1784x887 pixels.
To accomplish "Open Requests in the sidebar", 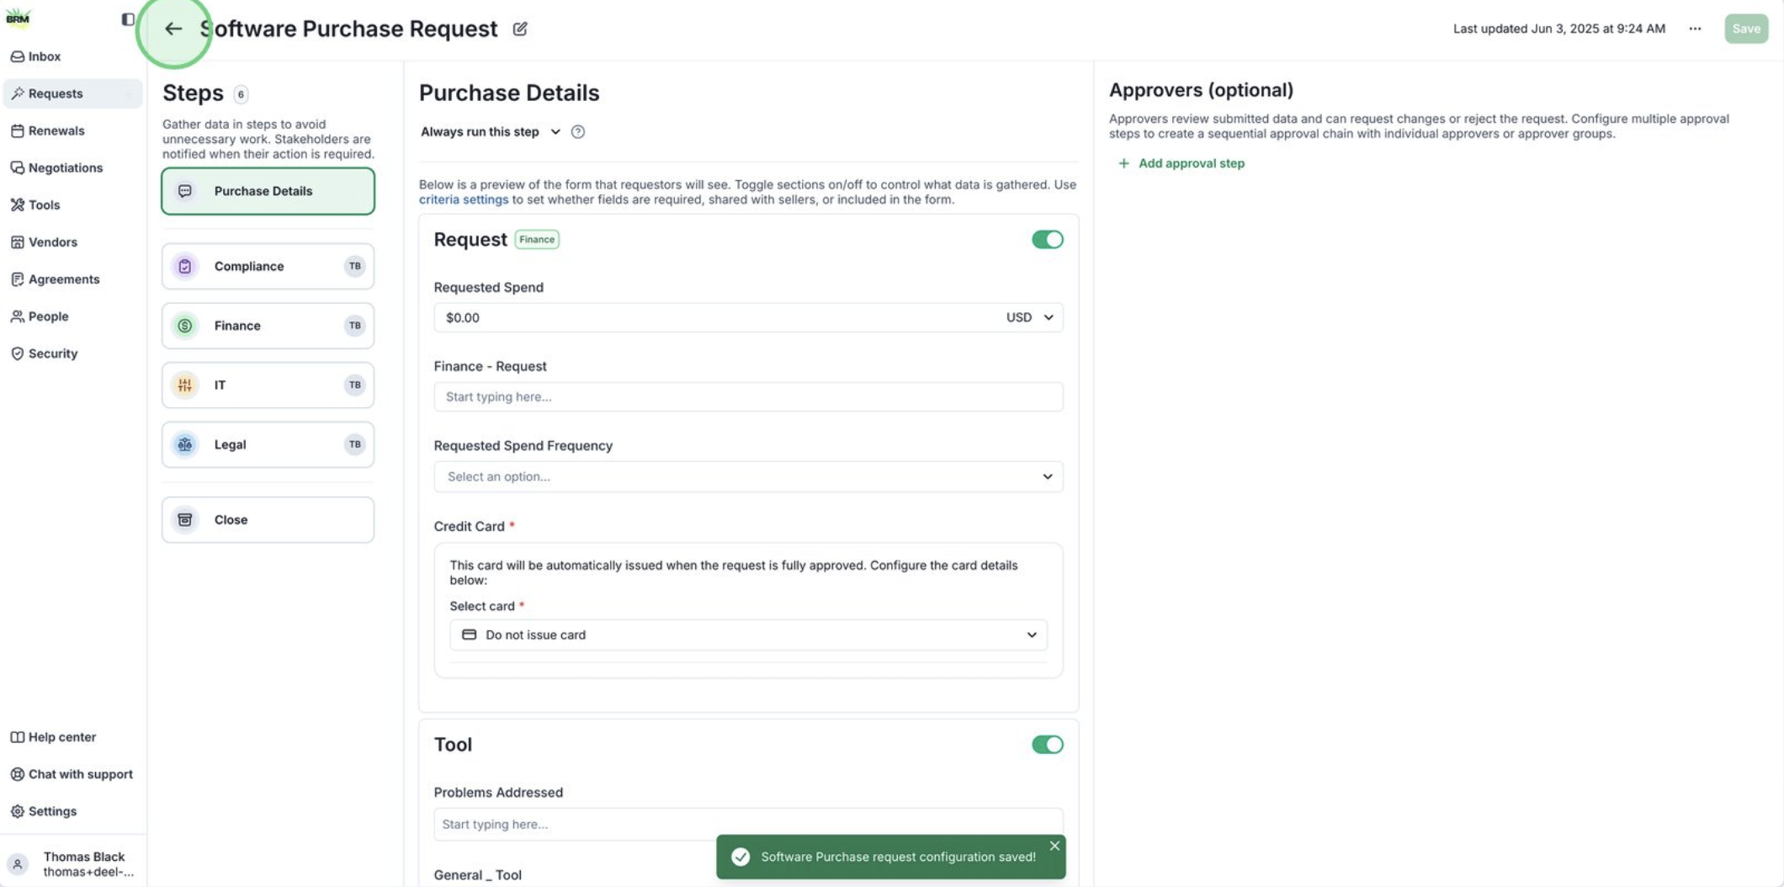I will tap(72, 93).
